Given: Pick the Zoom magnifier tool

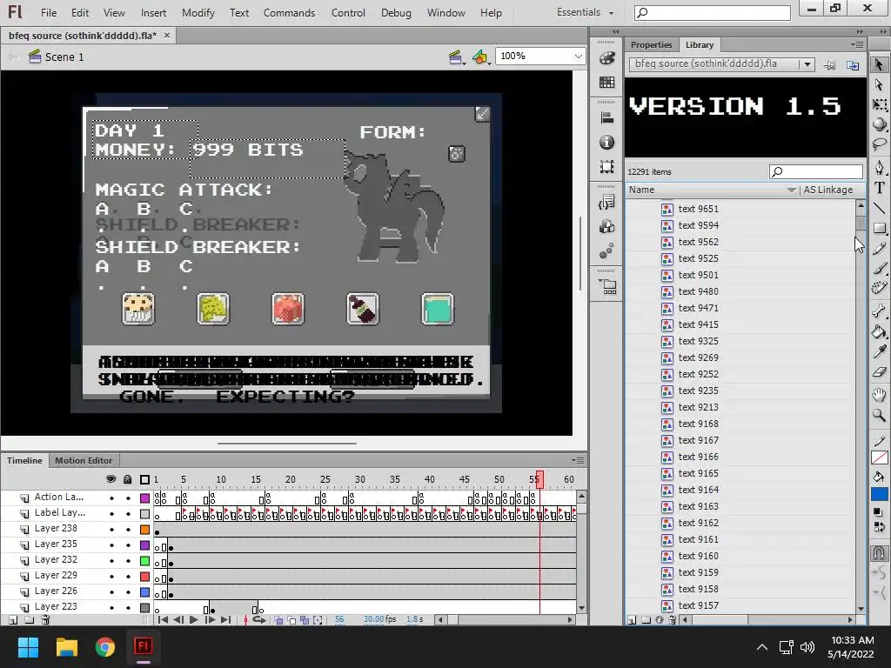Looking at the screenshot, I should 879,415.
